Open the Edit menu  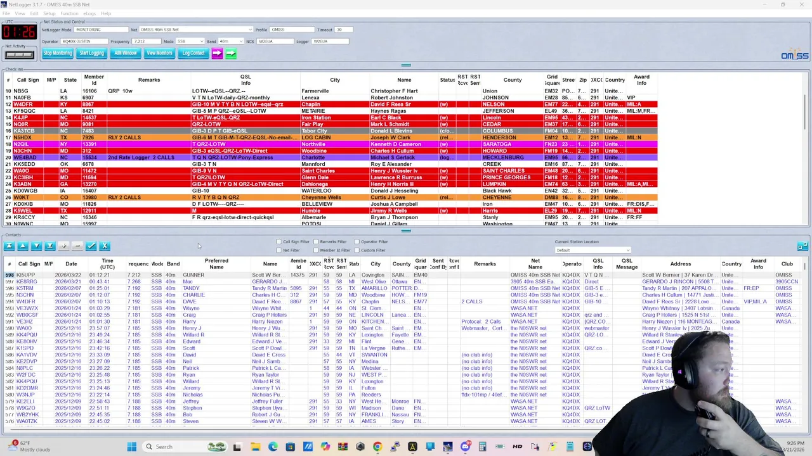(34, 13)
